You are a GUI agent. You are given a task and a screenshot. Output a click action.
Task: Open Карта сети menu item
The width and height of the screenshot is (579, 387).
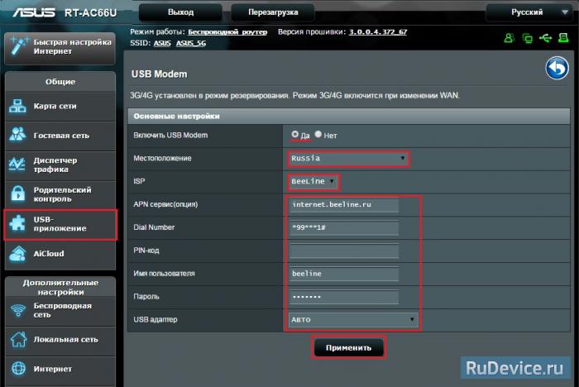coord(60,106)
